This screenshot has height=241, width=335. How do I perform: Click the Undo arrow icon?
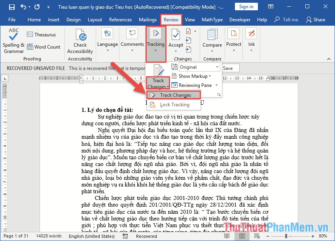pyautogui.click(x=23, y=7)
